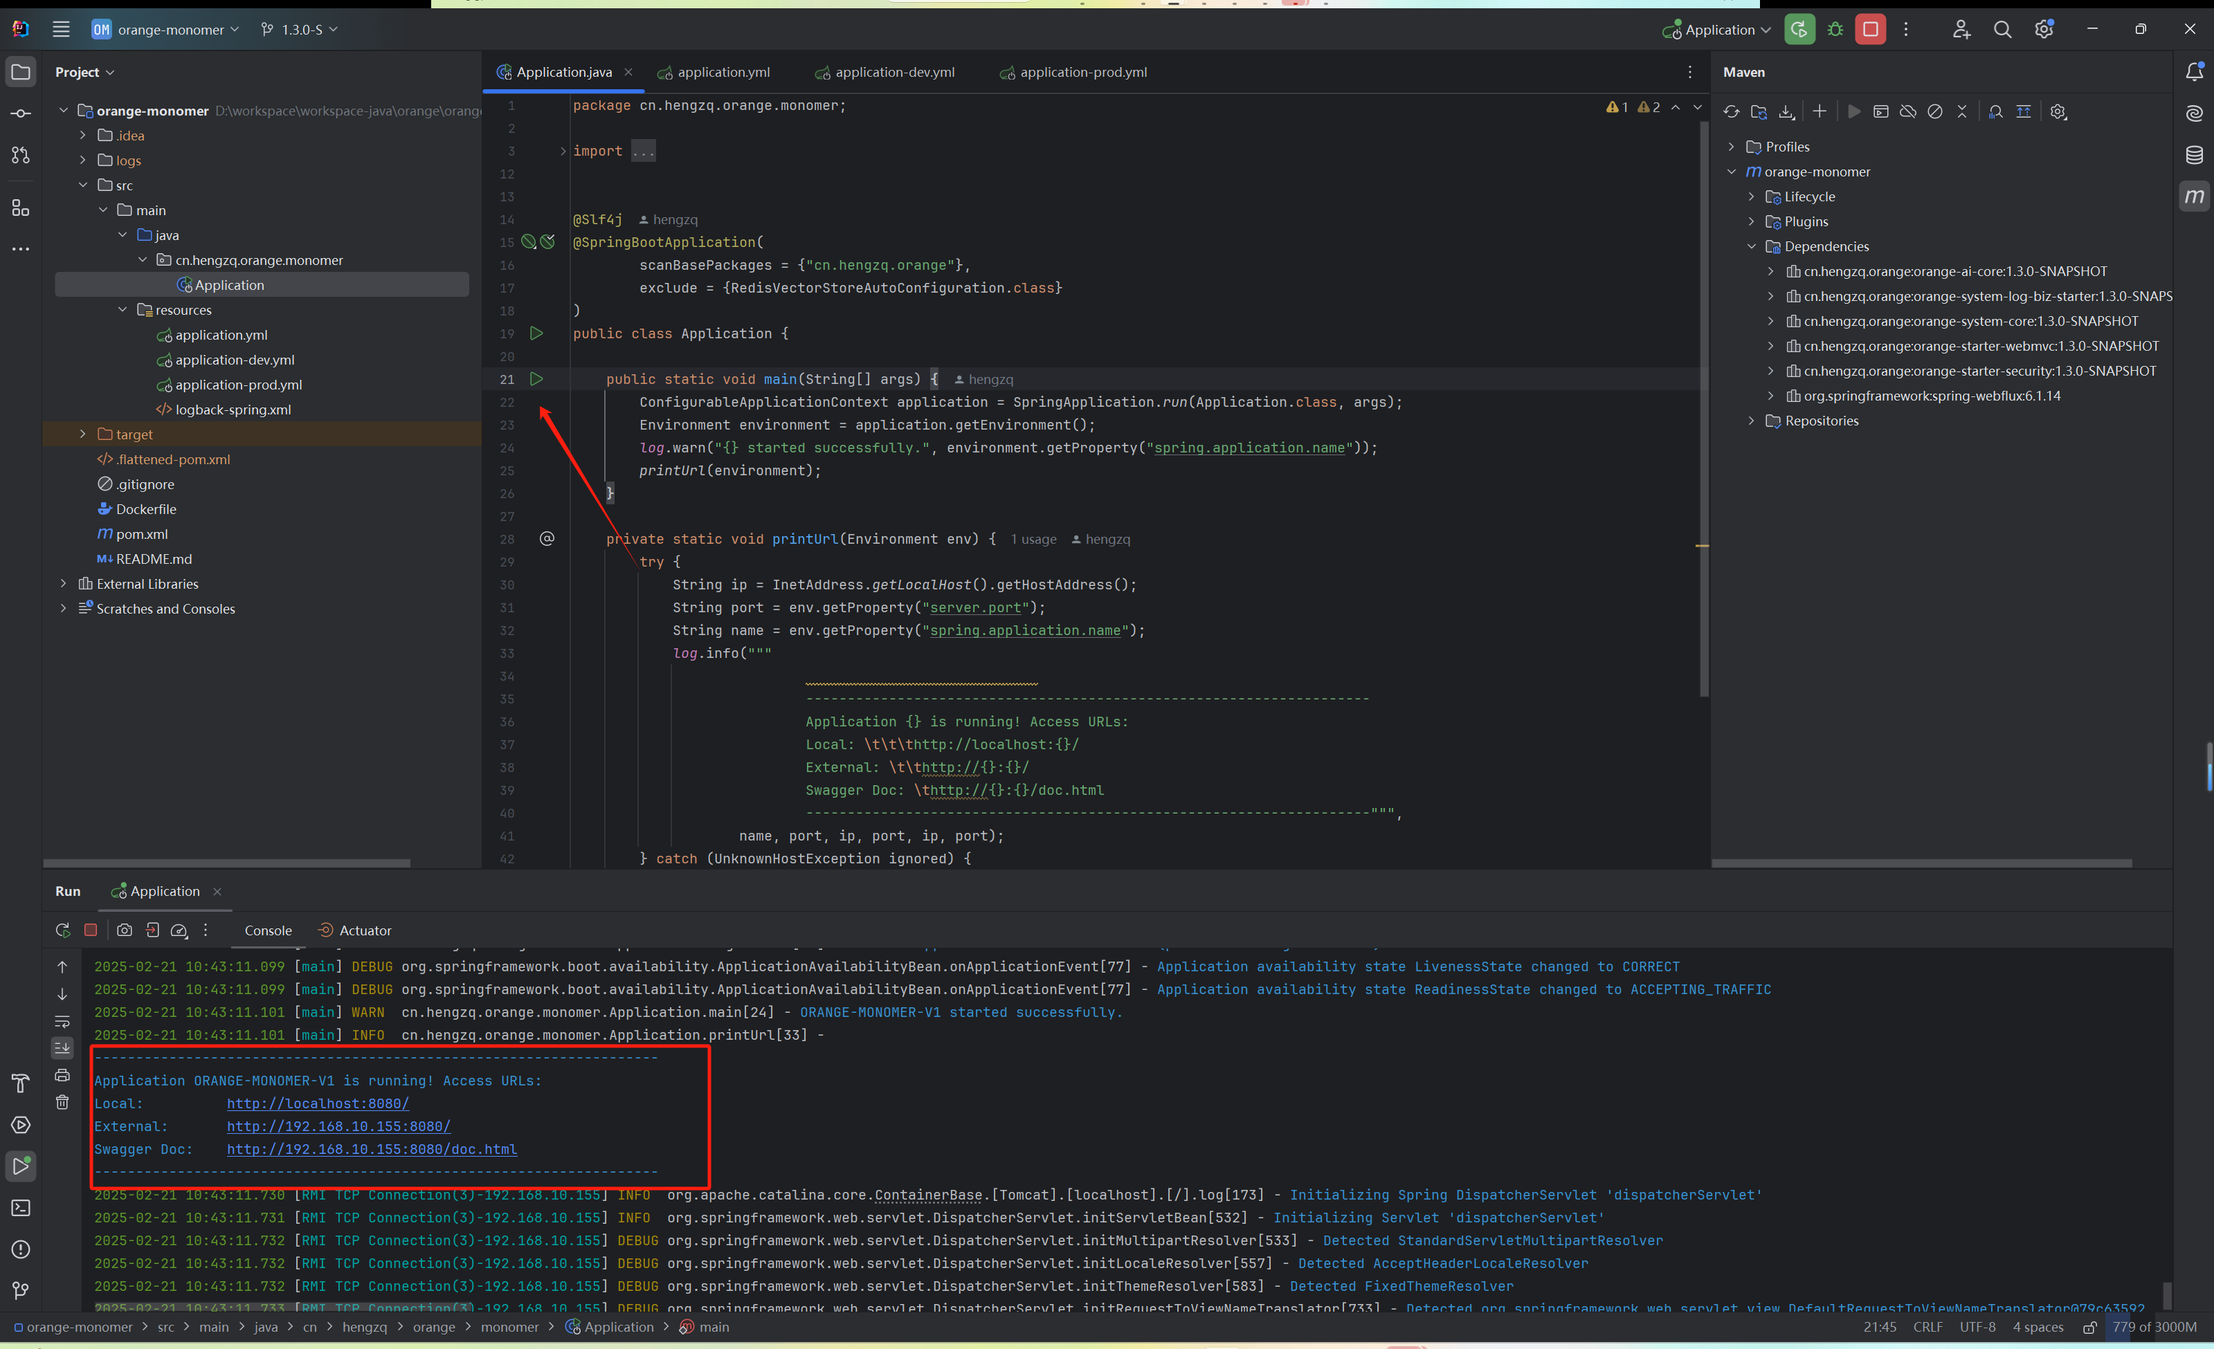
Task: Toggle Project tool window button
Action: coord(21,72)
